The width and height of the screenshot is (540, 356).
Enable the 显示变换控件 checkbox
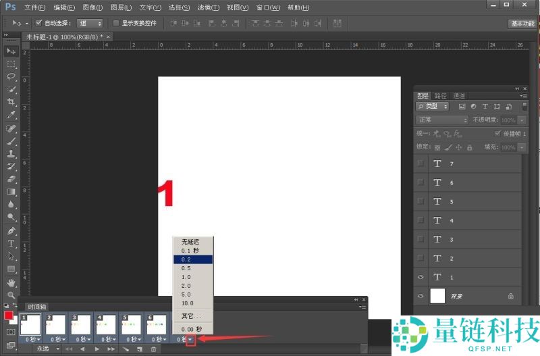pos(116,23)
